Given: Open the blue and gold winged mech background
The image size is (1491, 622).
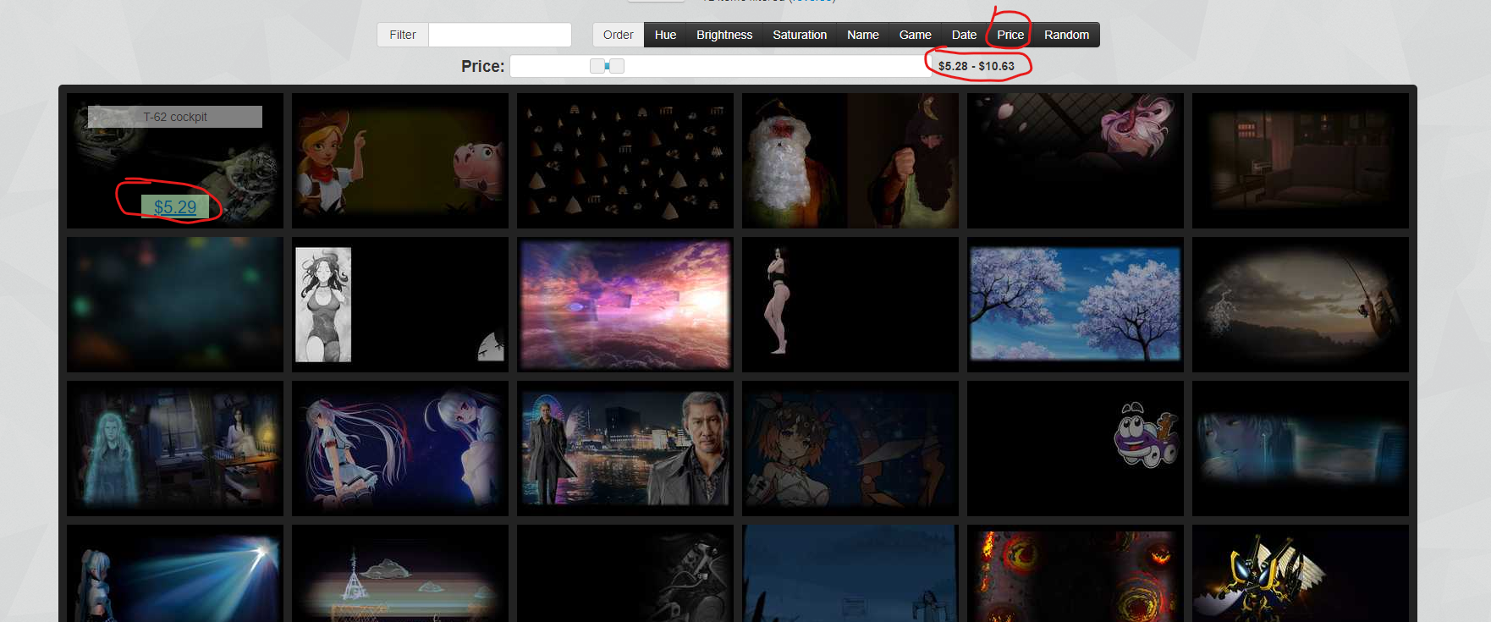Looking at the screenshot, I should point(1301,574).
